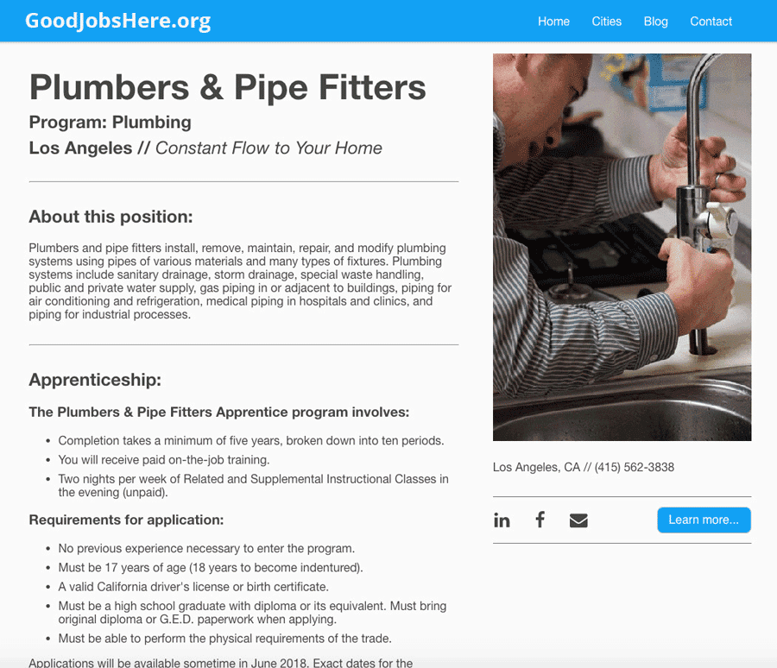The height and width of the screenshot is (668, 777).
Task: Share via the Facebook icon
Action: [540, 520]
